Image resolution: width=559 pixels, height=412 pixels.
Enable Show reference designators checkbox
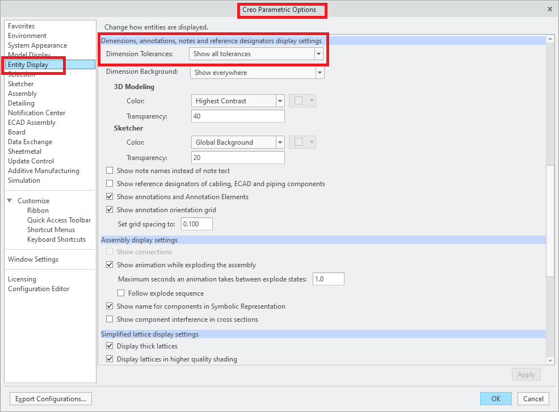tap(110, 183)
